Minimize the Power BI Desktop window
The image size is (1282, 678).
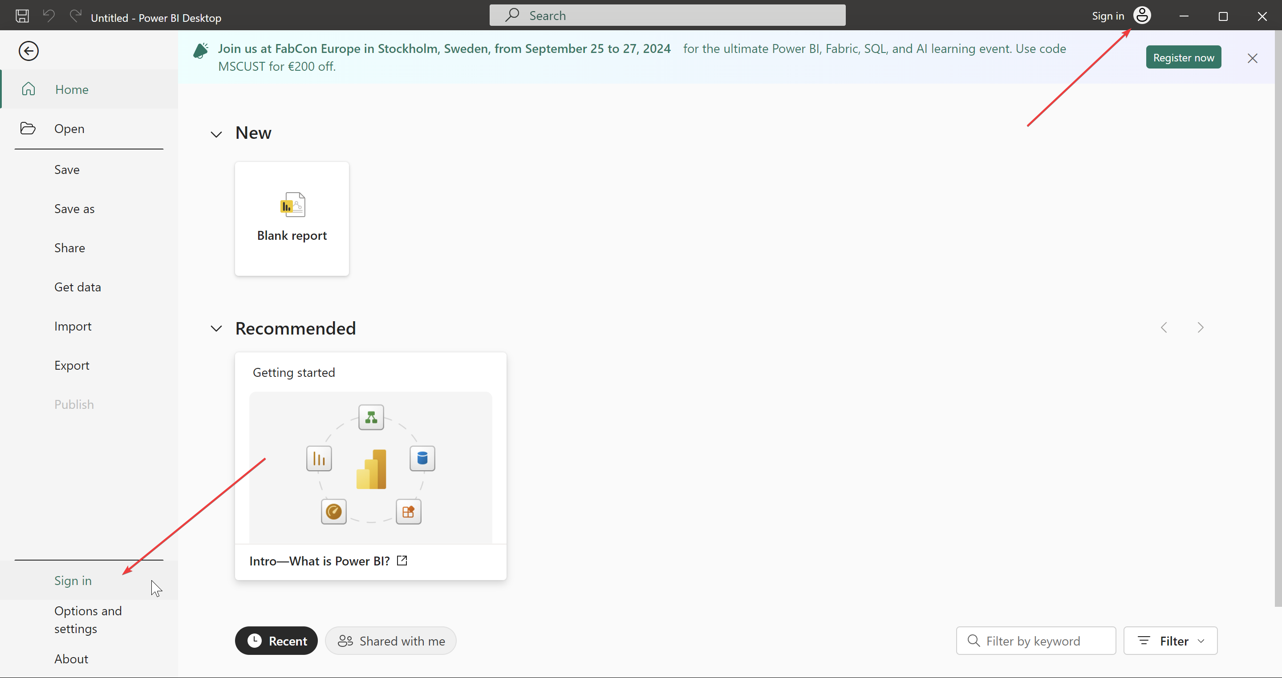[1184, 16]
